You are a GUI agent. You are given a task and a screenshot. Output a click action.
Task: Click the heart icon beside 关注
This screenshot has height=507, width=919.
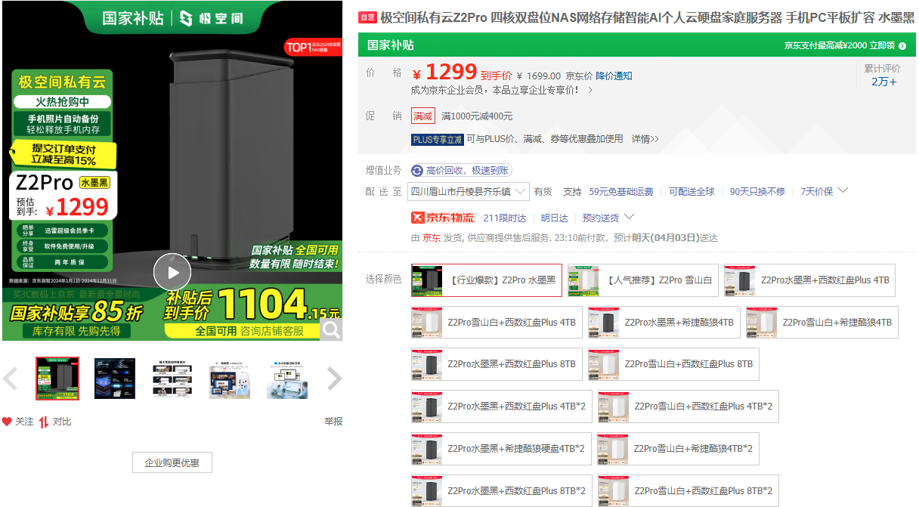click(x=7, y=422)
